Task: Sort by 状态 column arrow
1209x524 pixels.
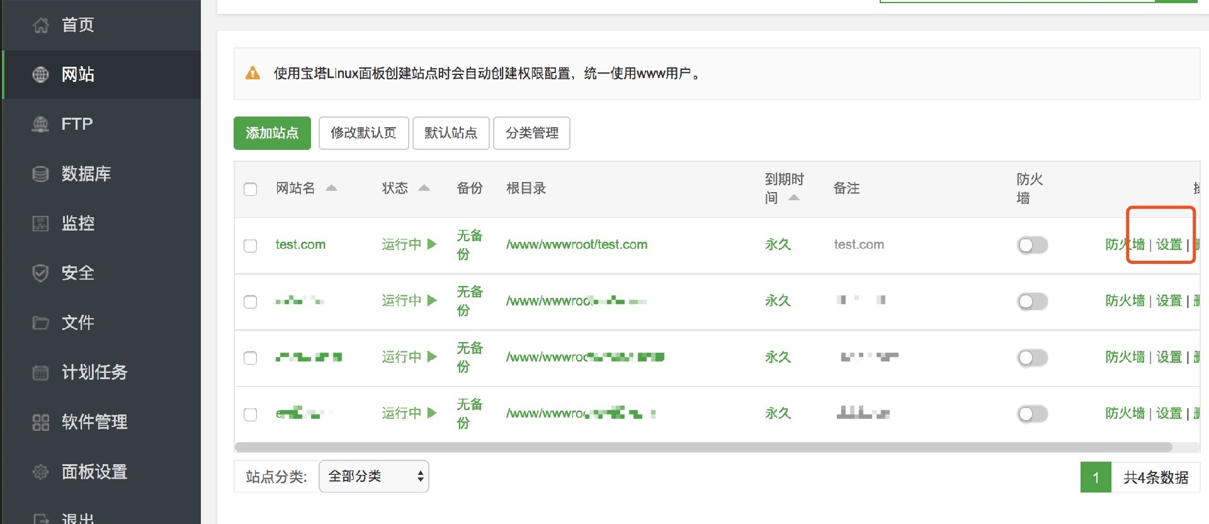Action: (424, 188)
